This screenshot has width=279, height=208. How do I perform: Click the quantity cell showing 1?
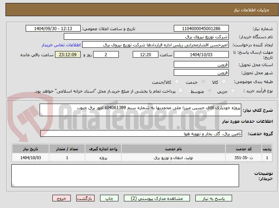[67, 158]
